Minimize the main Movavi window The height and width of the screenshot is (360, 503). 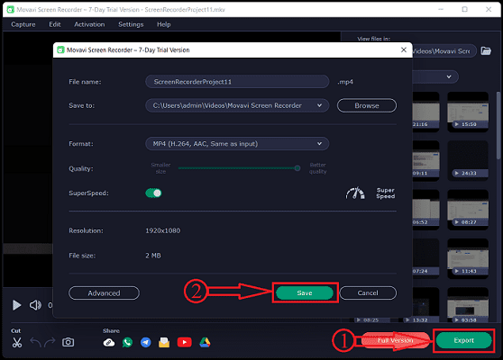click(441, 9)
